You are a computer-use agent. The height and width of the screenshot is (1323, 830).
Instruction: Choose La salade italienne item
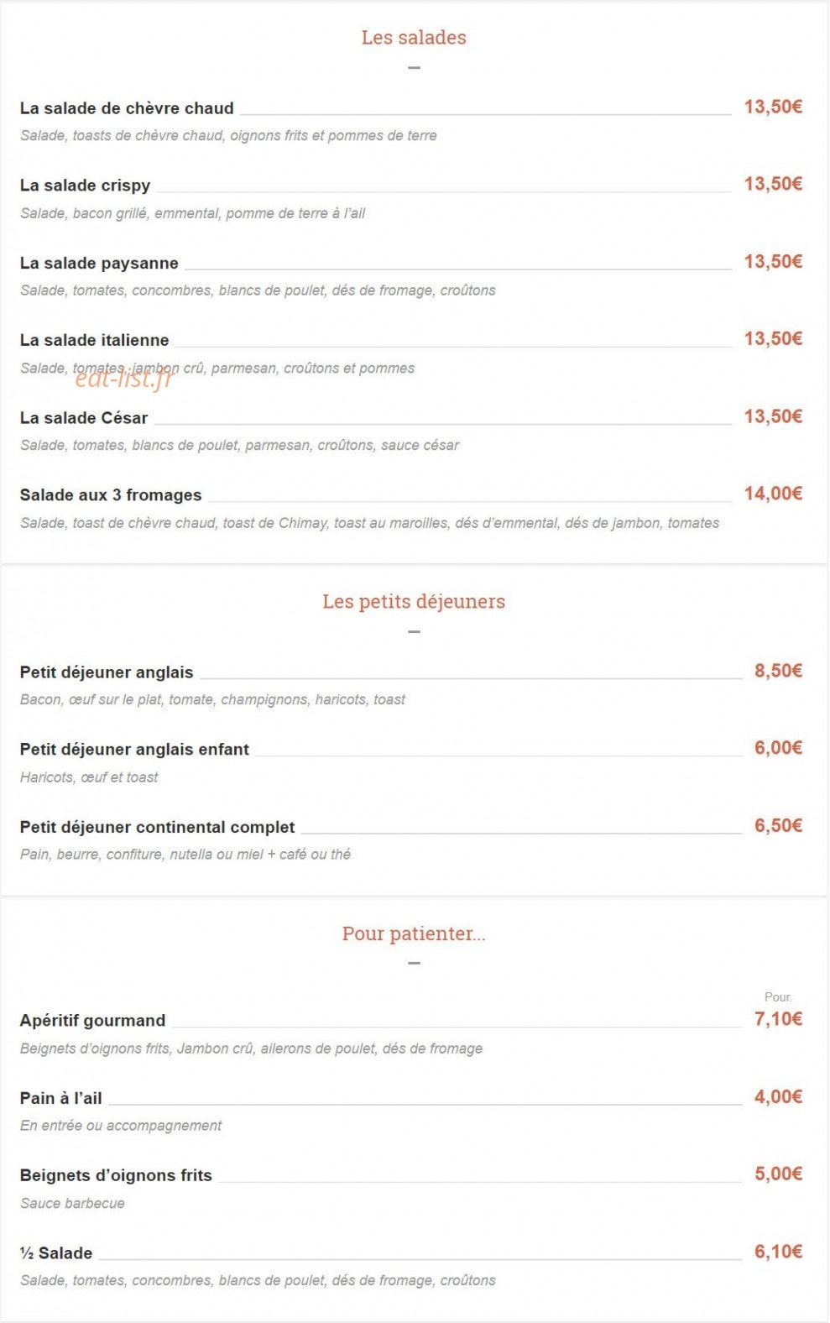click(x=94, y=340)
